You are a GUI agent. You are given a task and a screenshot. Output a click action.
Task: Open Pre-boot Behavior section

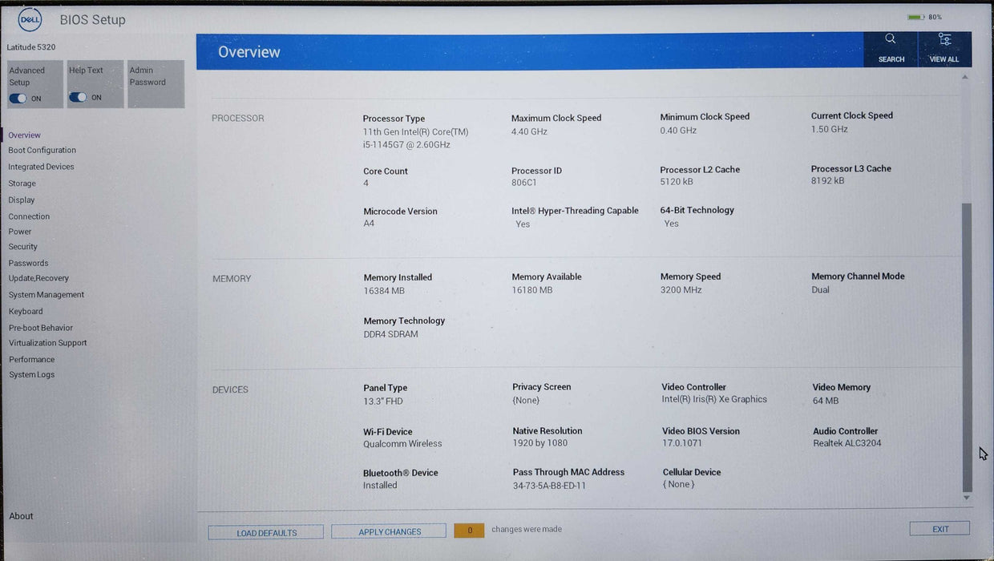click(41, 328)
